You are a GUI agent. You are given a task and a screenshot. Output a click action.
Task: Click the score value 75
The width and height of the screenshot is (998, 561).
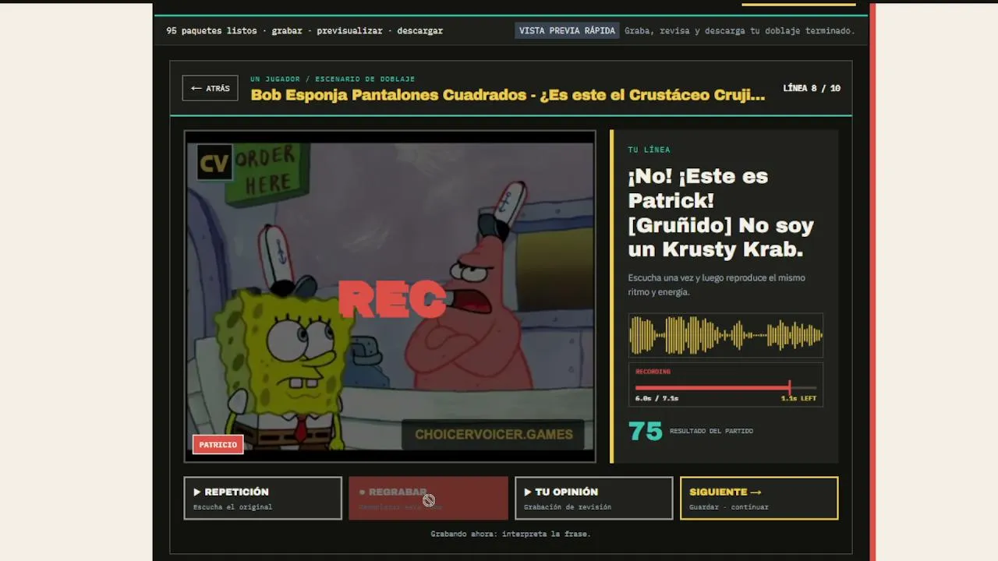click(645, 431)
